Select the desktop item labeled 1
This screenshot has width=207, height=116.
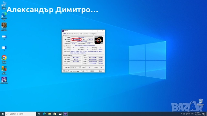click(x=4, y=38)
